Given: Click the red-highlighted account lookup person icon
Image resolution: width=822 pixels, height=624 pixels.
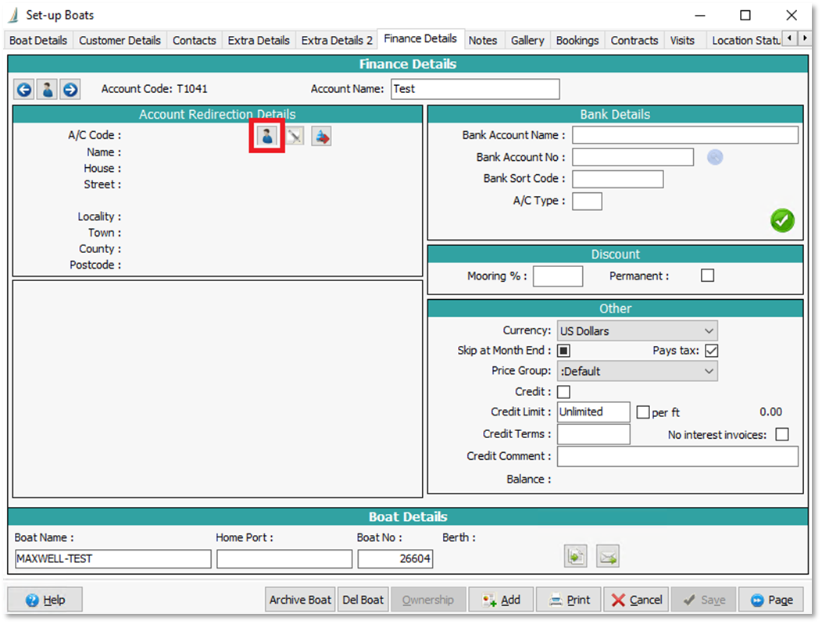Looking at the screenshot, I should click(266, 137).
